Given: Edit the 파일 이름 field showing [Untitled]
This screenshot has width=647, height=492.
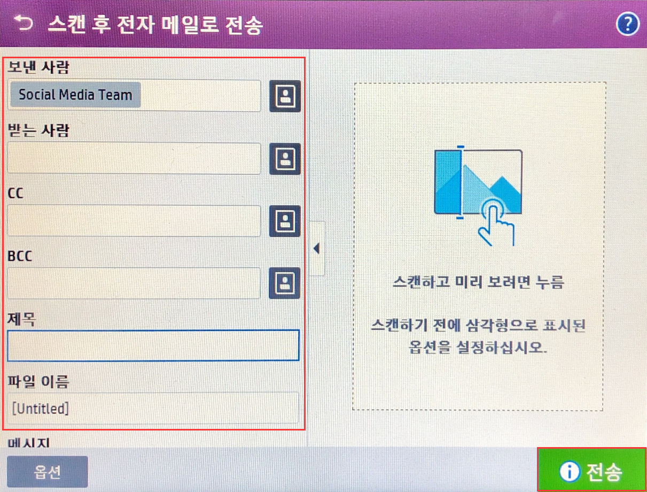Looking at the screenshot, I should [153, 408].
